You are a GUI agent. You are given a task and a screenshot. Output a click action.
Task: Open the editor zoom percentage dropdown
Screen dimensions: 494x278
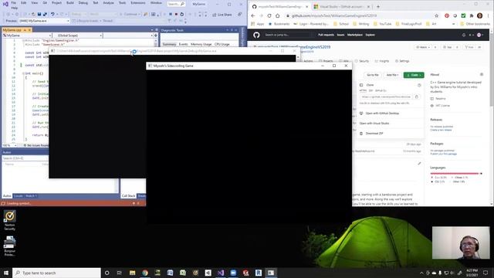[x=9, y=145]
